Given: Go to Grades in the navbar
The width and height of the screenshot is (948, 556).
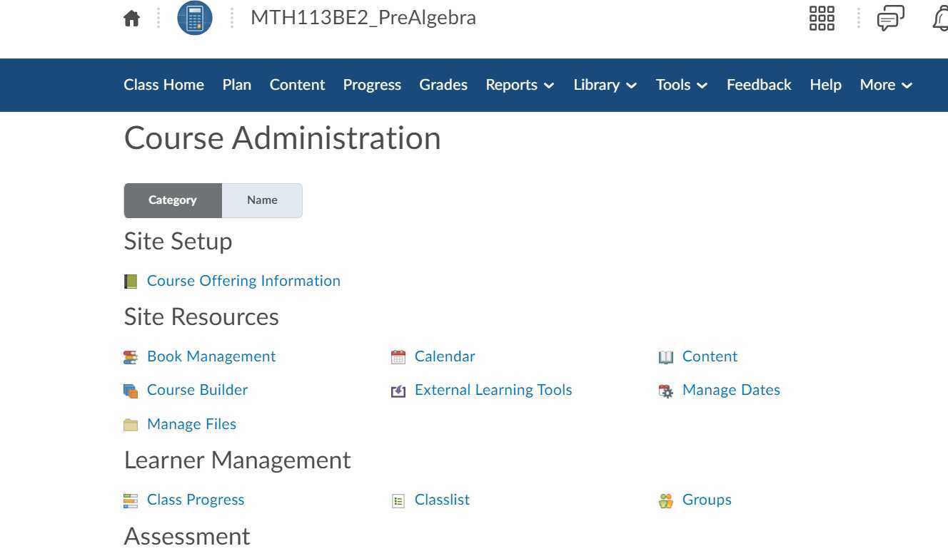Looking at the screenshot, I should click(x=443, y=85).
